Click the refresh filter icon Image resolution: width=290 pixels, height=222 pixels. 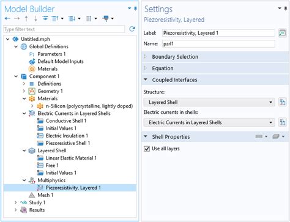click(x=132, y=29)
